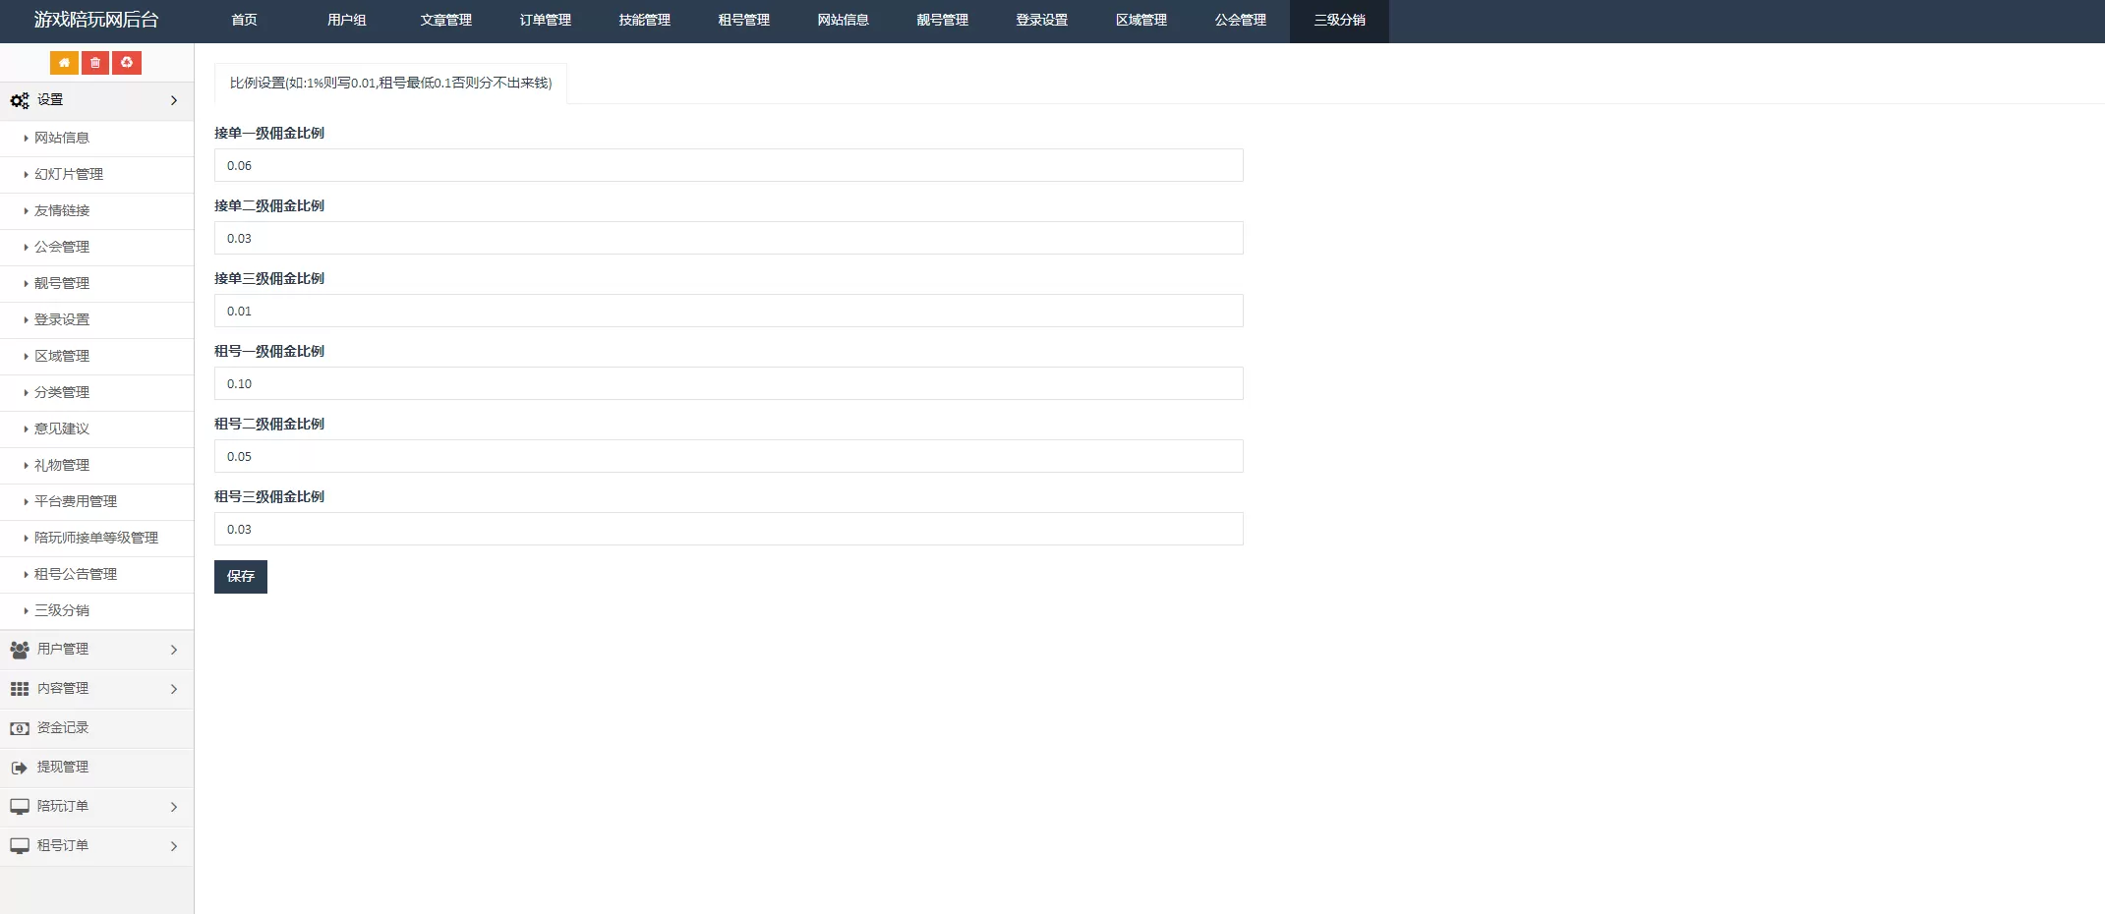The height and width of the screenshot is (914, 2105).
Task: Expand the 用户管理 chevron arrow
Action: point(174,650)
